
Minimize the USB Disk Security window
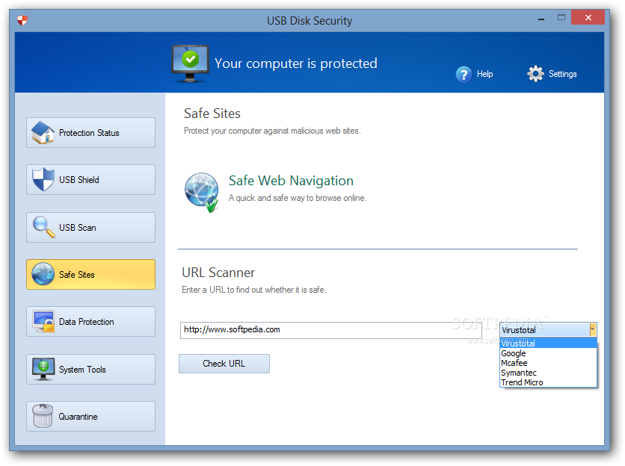click(x=541, y=19)
